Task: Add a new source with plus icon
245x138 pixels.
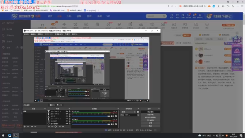Action: [49, 126]
